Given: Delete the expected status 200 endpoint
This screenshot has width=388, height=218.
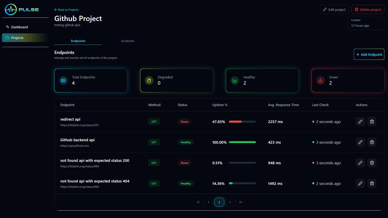Looking at the screenshot, I should [372, 163].
